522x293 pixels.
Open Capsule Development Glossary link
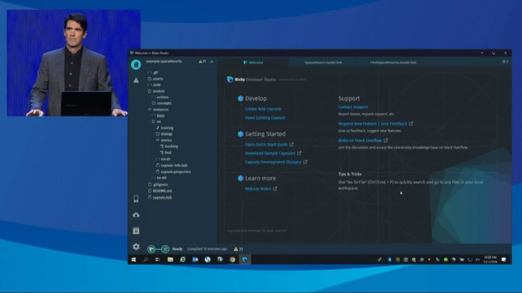coord(273,162)
